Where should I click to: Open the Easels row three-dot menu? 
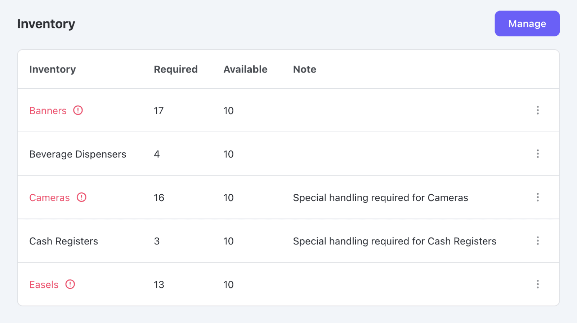(x=537, y=284)
